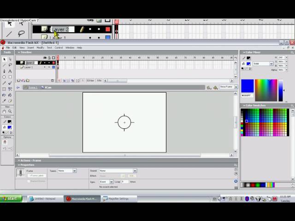Open the Control menu
Image resolution: width=295 pixels, height=221 pixels.
[x=59, y=48]
